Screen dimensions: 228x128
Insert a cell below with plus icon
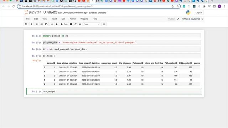pyautogui.click(x=31, y=24)
